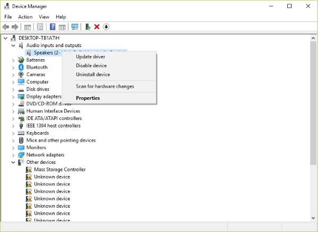Collapse the Other devices category
The image size is (318, 232).
[x=13, y=162]
